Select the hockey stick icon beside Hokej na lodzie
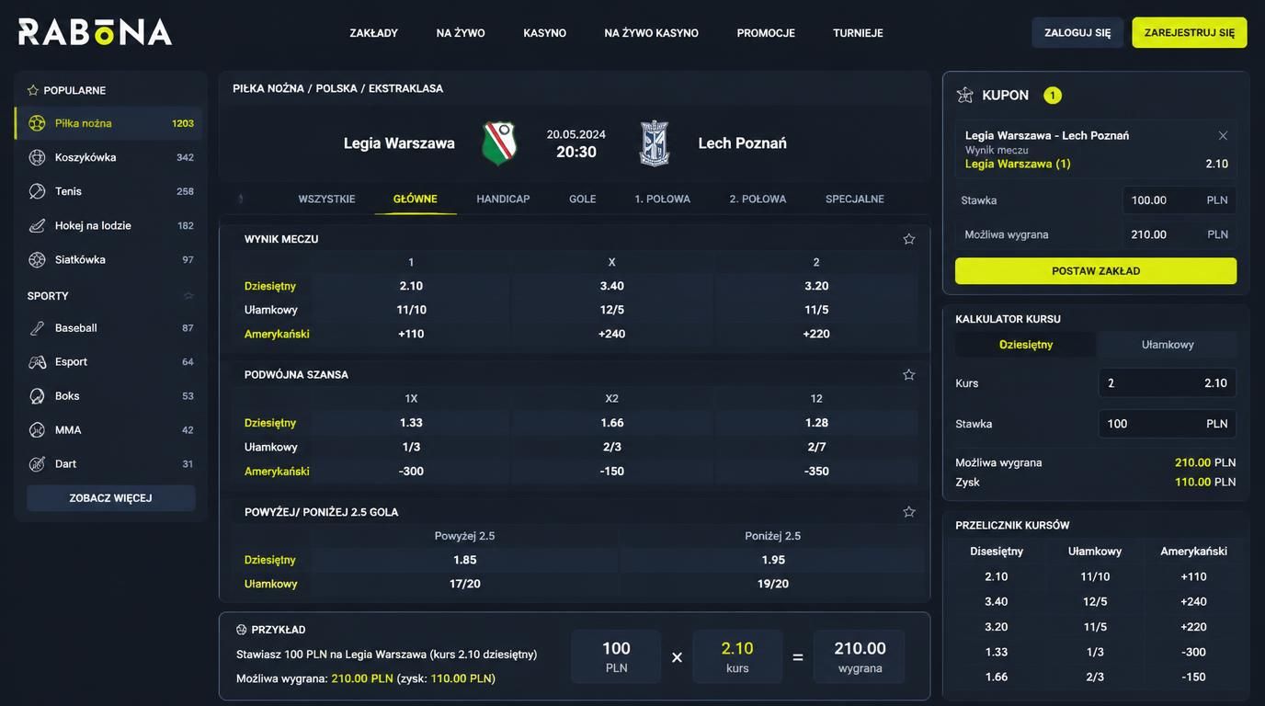Image resolution: width=1265 pixels, height=706 pixels. 37,225
